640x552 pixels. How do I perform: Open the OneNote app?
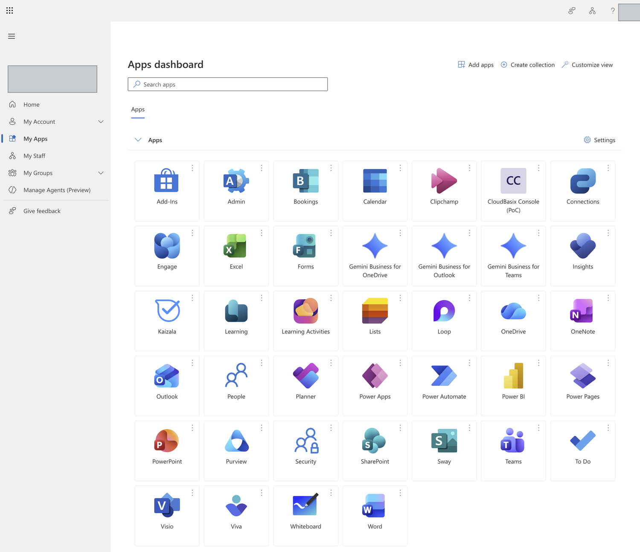(x=583, y=321)
